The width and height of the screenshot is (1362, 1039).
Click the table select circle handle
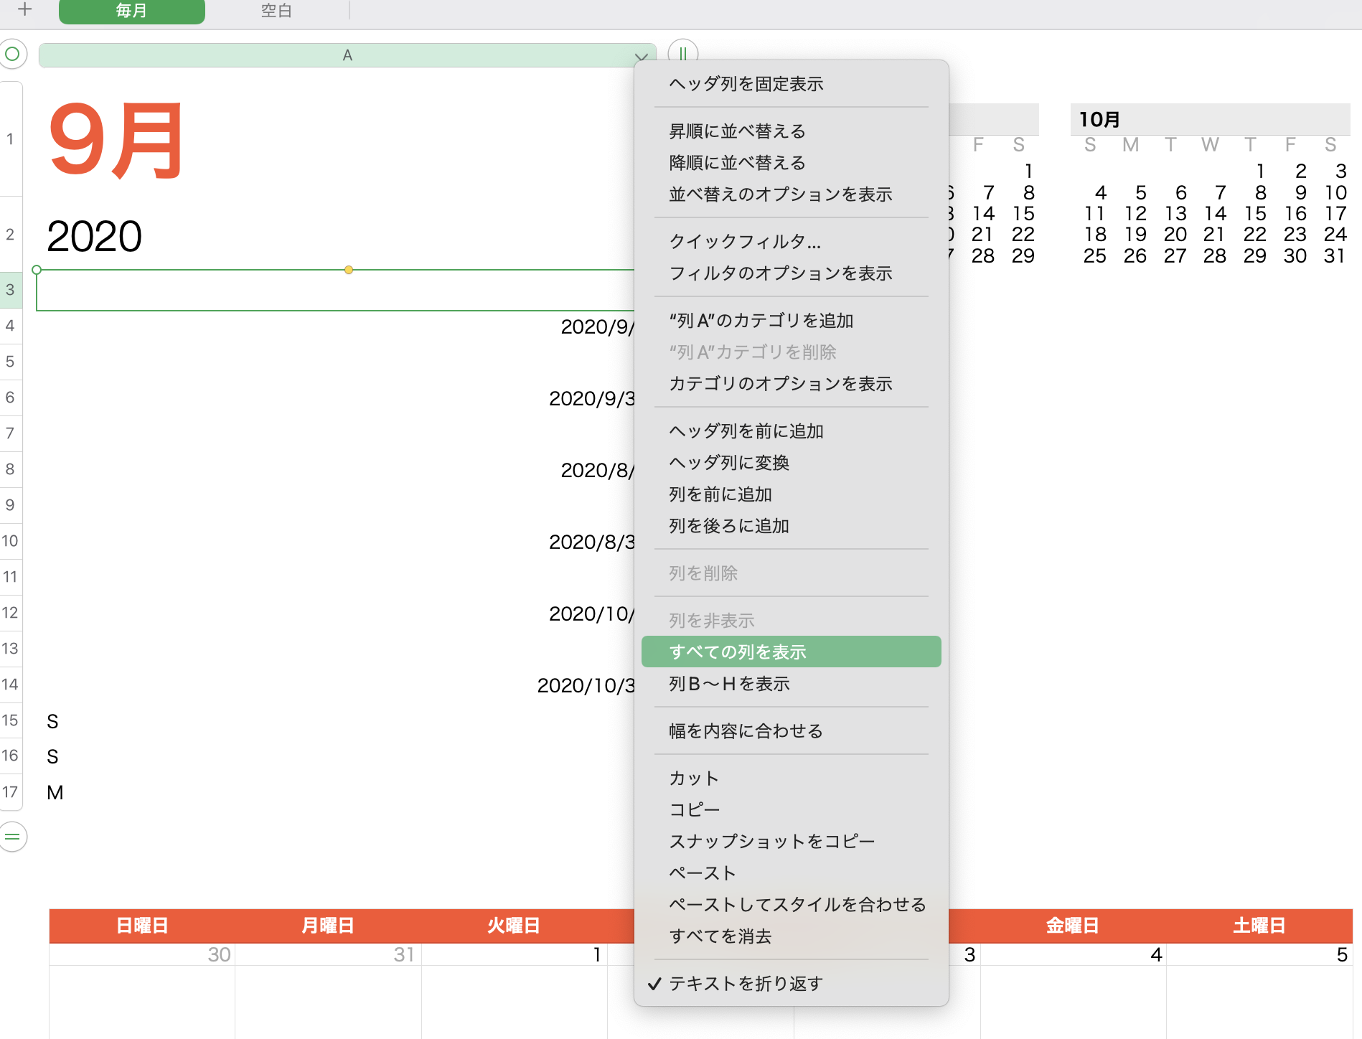coord(12,55)
